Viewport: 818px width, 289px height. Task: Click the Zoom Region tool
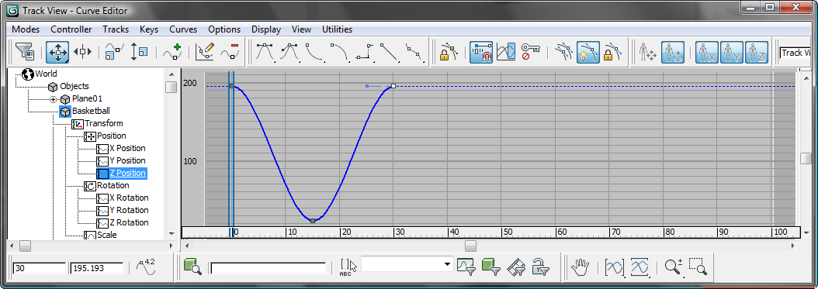[x=698, y=267]
